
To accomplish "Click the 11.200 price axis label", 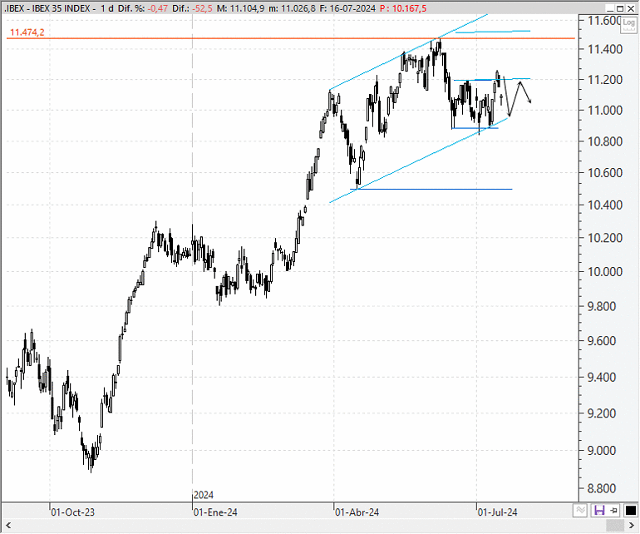I will point(605,80).
